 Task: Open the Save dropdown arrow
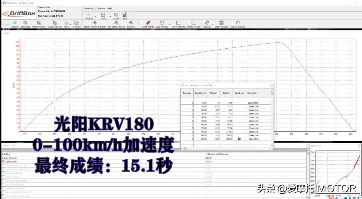110,17
